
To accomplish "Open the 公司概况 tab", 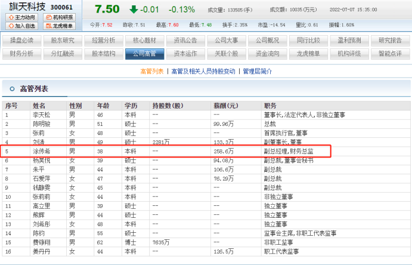I will pyautogui.click(x=268, y=41).
